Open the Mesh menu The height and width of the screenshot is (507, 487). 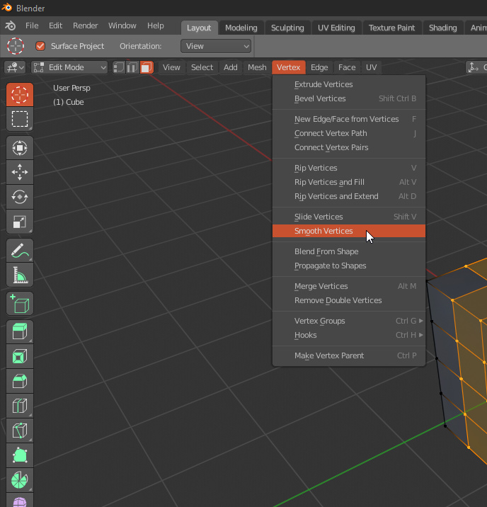pos(257,67)
